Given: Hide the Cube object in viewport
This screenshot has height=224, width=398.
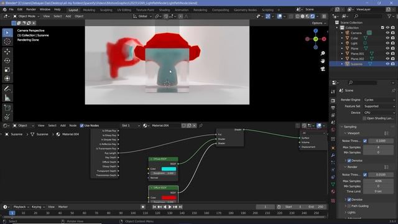Looking at the screenshot, I should coord(387,38).
